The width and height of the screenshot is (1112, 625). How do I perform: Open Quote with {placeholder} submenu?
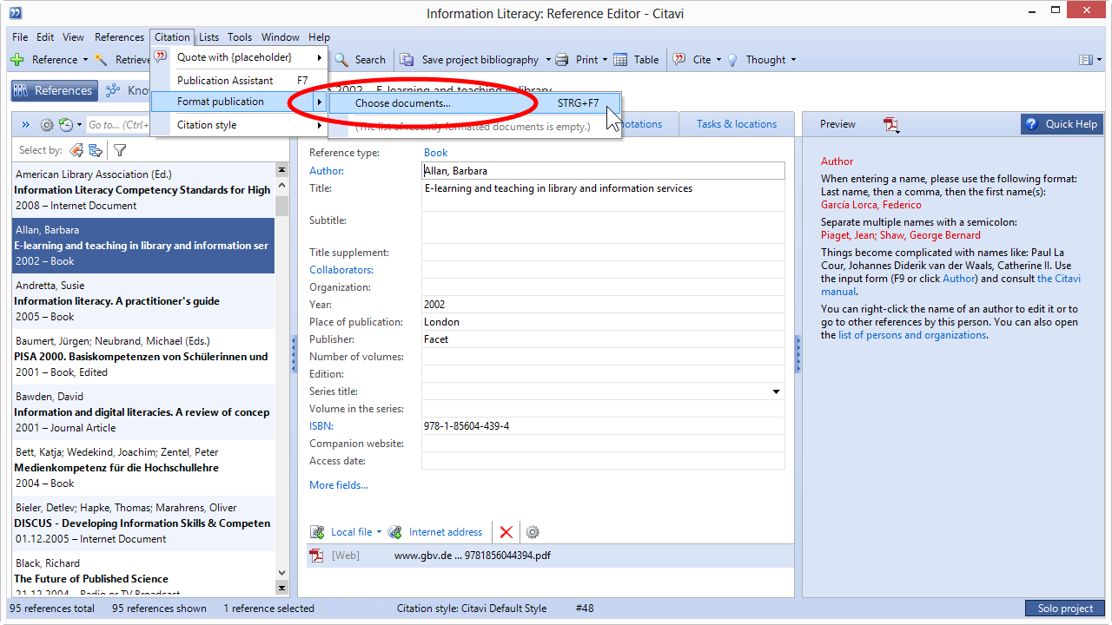239,57
